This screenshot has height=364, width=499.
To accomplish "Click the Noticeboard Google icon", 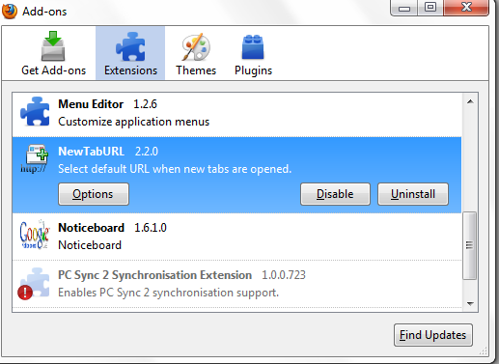I will tap(34, 235).
